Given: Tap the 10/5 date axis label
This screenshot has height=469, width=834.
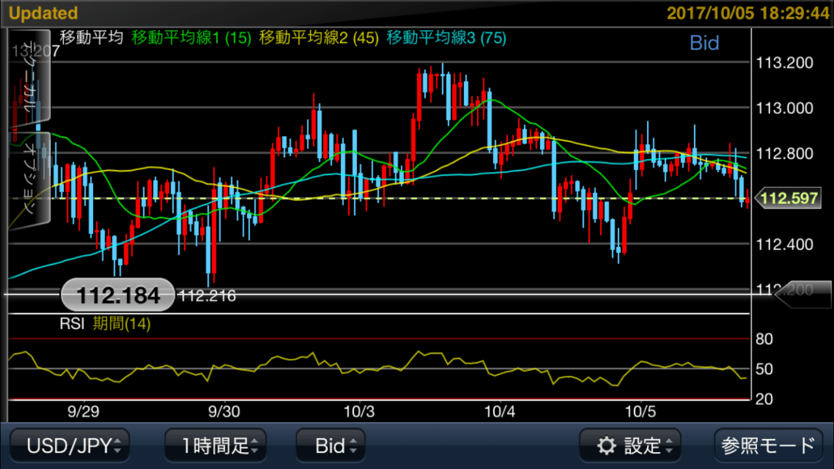Looking at the screenshot, I should pyautogui.click(x=641, y=412).
